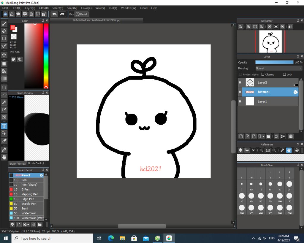Screen dimensions: 304x243
Task: Click the canvas horizontal scrollbar
Action: 142,226
